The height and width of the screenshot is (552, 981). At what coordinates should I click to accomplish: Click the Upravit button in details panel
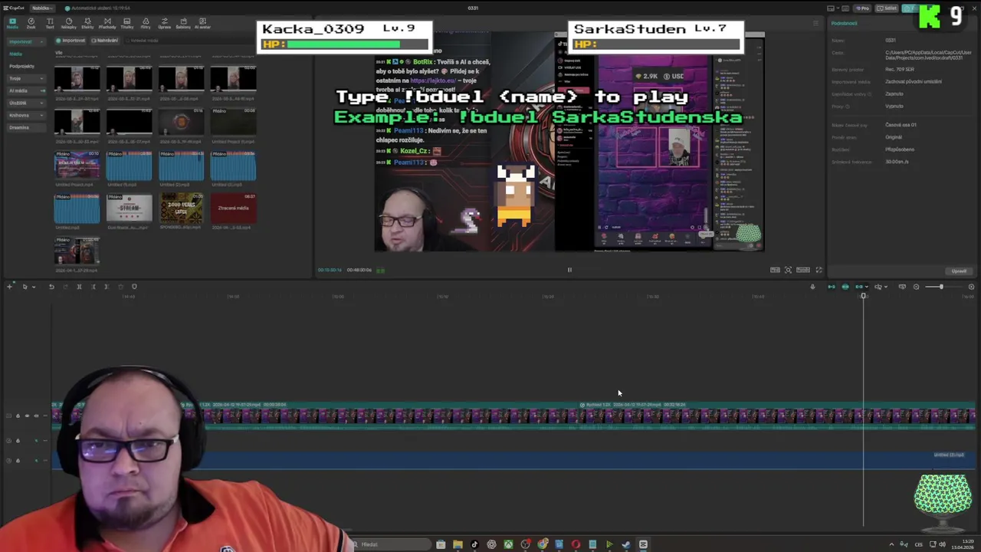(x=959, y=271)
